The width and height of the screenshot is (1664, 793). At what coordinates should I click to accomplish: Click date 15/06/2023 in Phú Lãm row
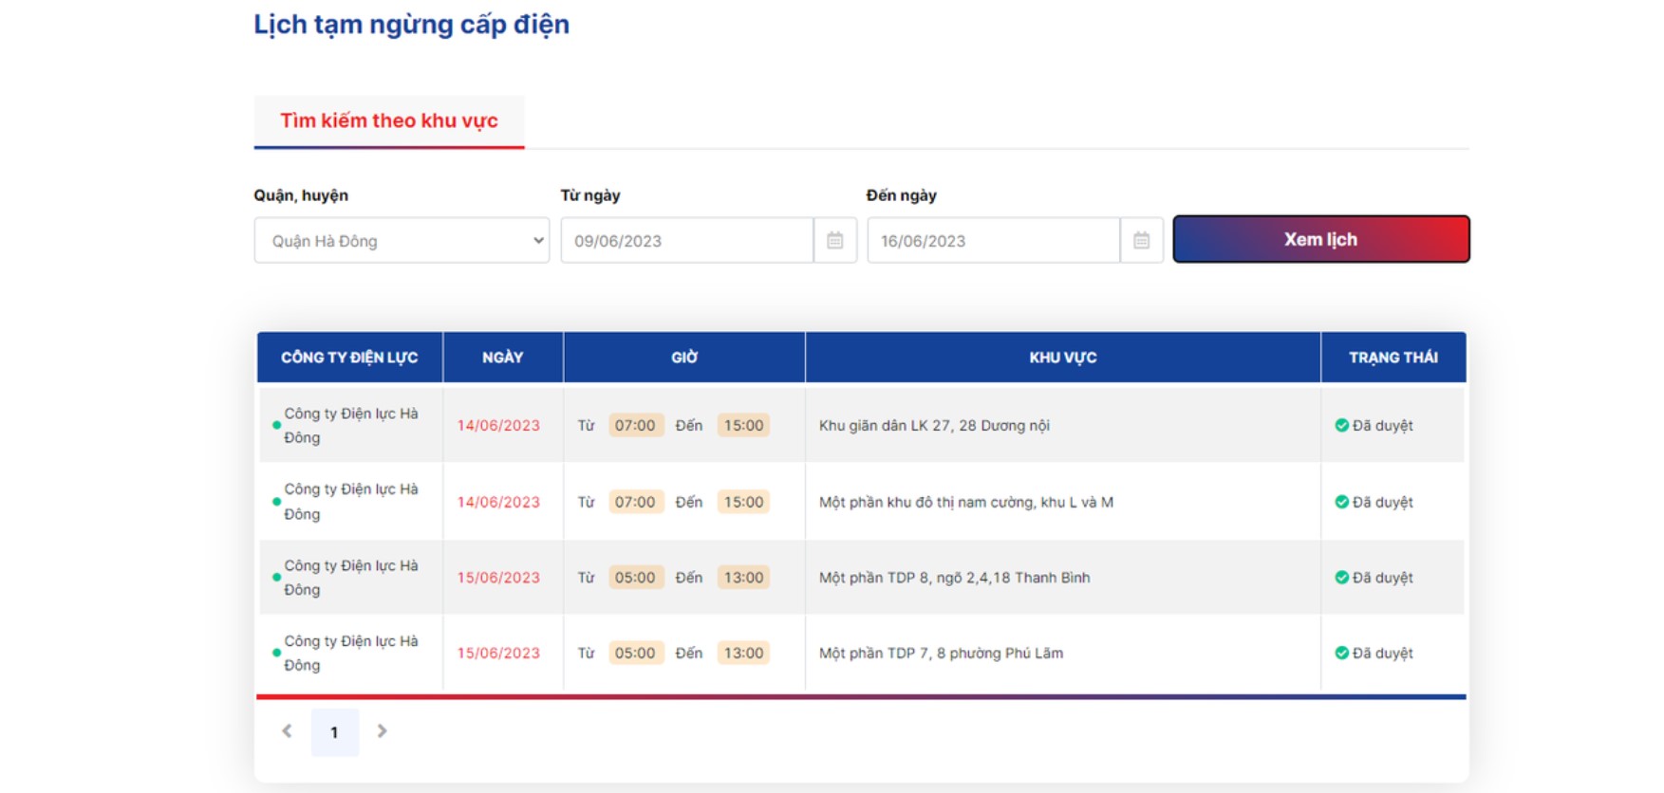[498, 654]
